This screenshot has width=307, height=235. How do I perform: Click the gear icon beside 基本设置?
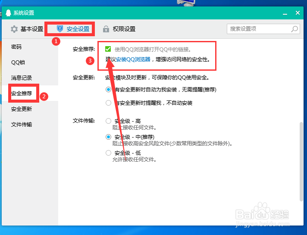tap(14, 29)
